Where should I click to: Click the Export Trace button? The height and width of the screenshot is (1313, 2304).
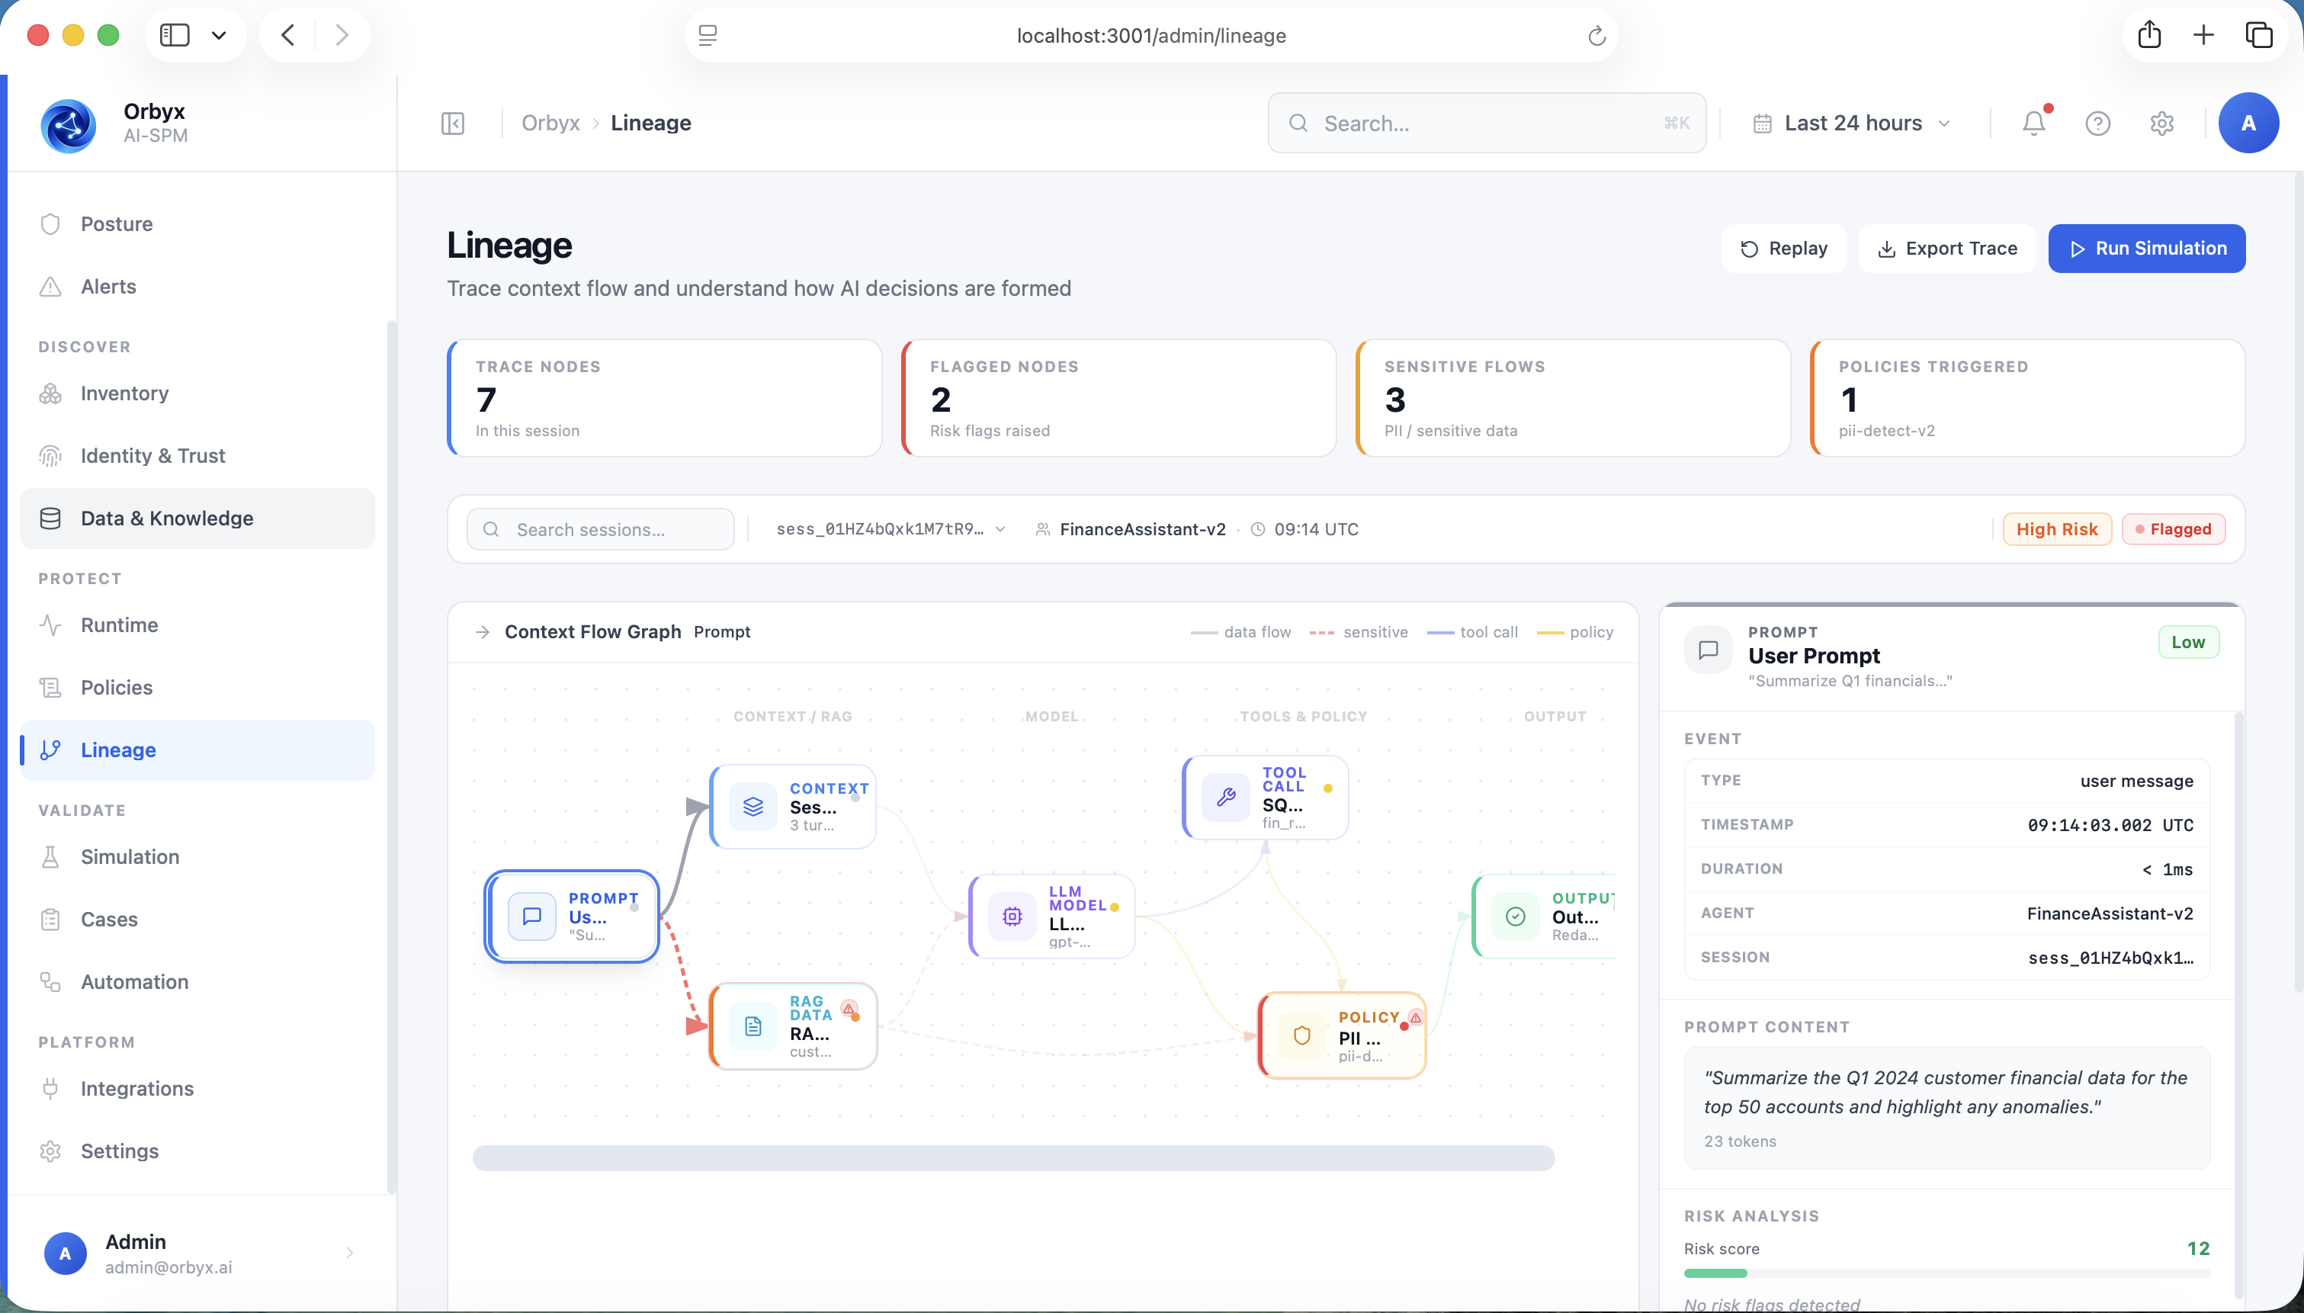point(1947,248)
